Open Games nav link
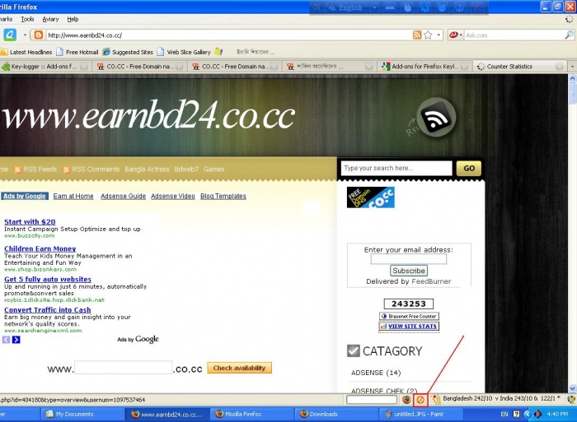Viewport: 577px width, 422px height. click(213, 169)
